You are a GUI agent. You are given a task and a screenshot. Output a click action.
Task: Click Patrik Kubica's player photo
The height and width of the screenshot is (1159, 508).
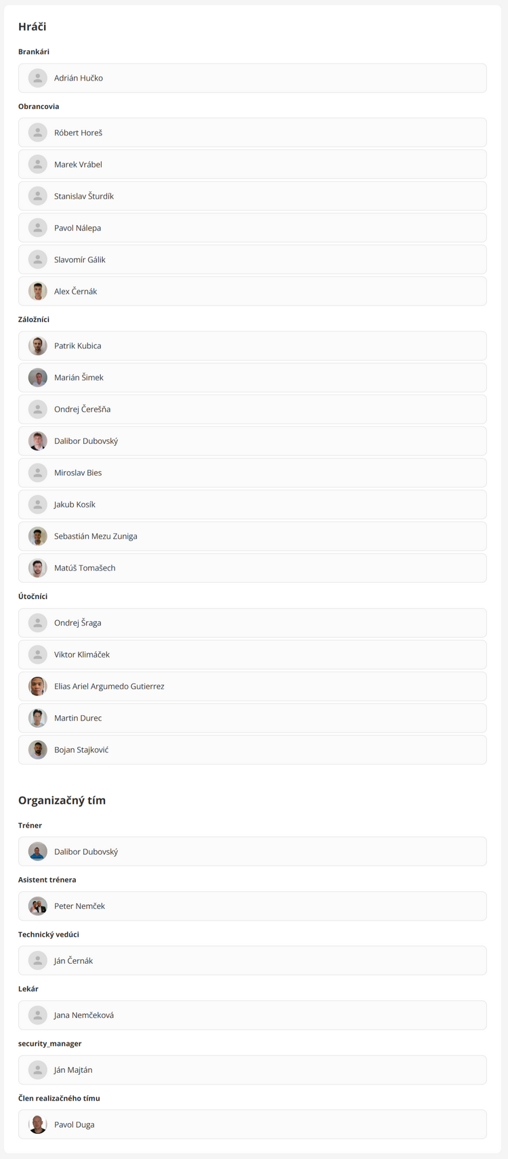[x=37, y=346]
